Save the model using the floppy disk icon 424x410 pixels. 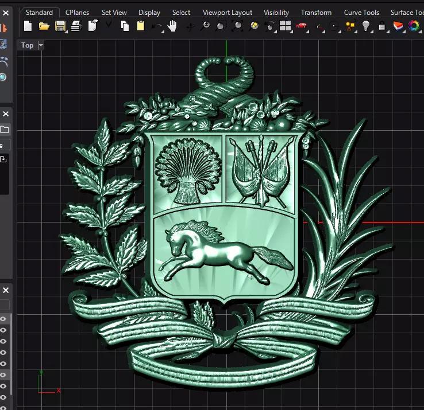[x=60, y=26]
